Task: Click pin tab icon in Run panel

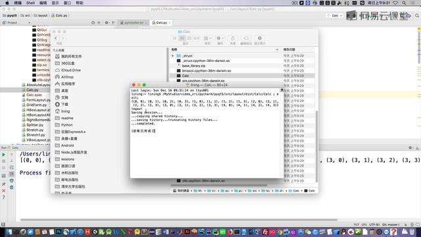Action: point(4,184)
